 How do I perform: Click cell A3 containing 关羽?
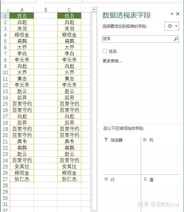[22, 28]
